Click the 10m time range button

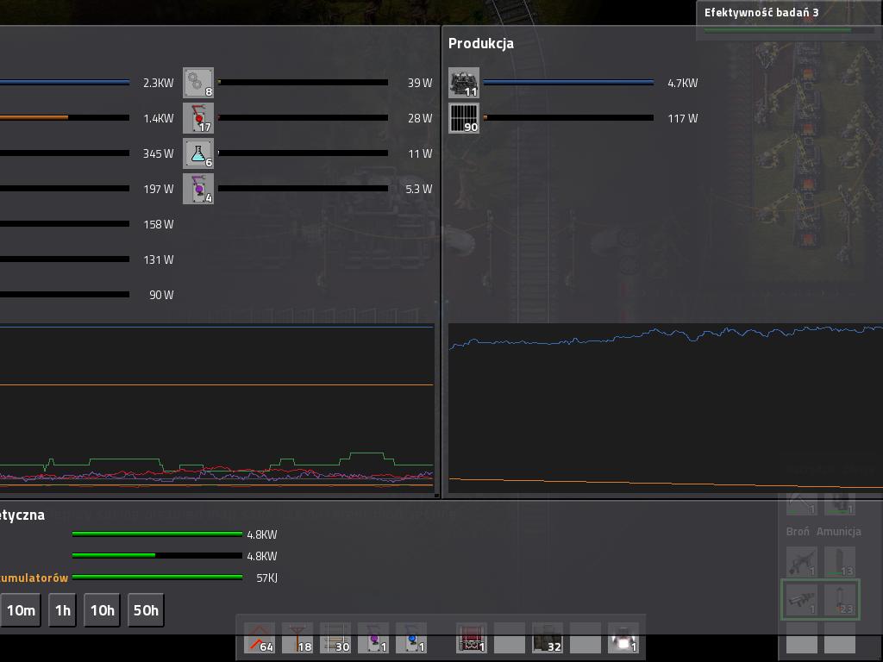point(21,610)
